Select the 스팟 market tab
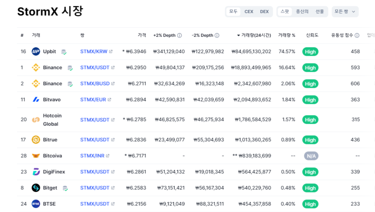Screen dimensions: 375x212 pos(285,12)
